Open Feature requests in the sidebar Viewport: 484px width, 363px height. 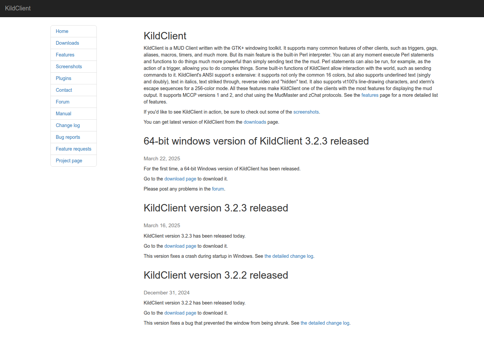click(74, 149)
